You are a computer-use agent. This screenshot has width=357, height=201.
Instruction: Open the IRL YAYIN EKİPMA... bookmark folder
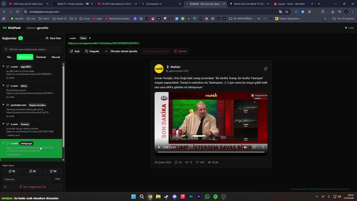click(x=241, y=19)
